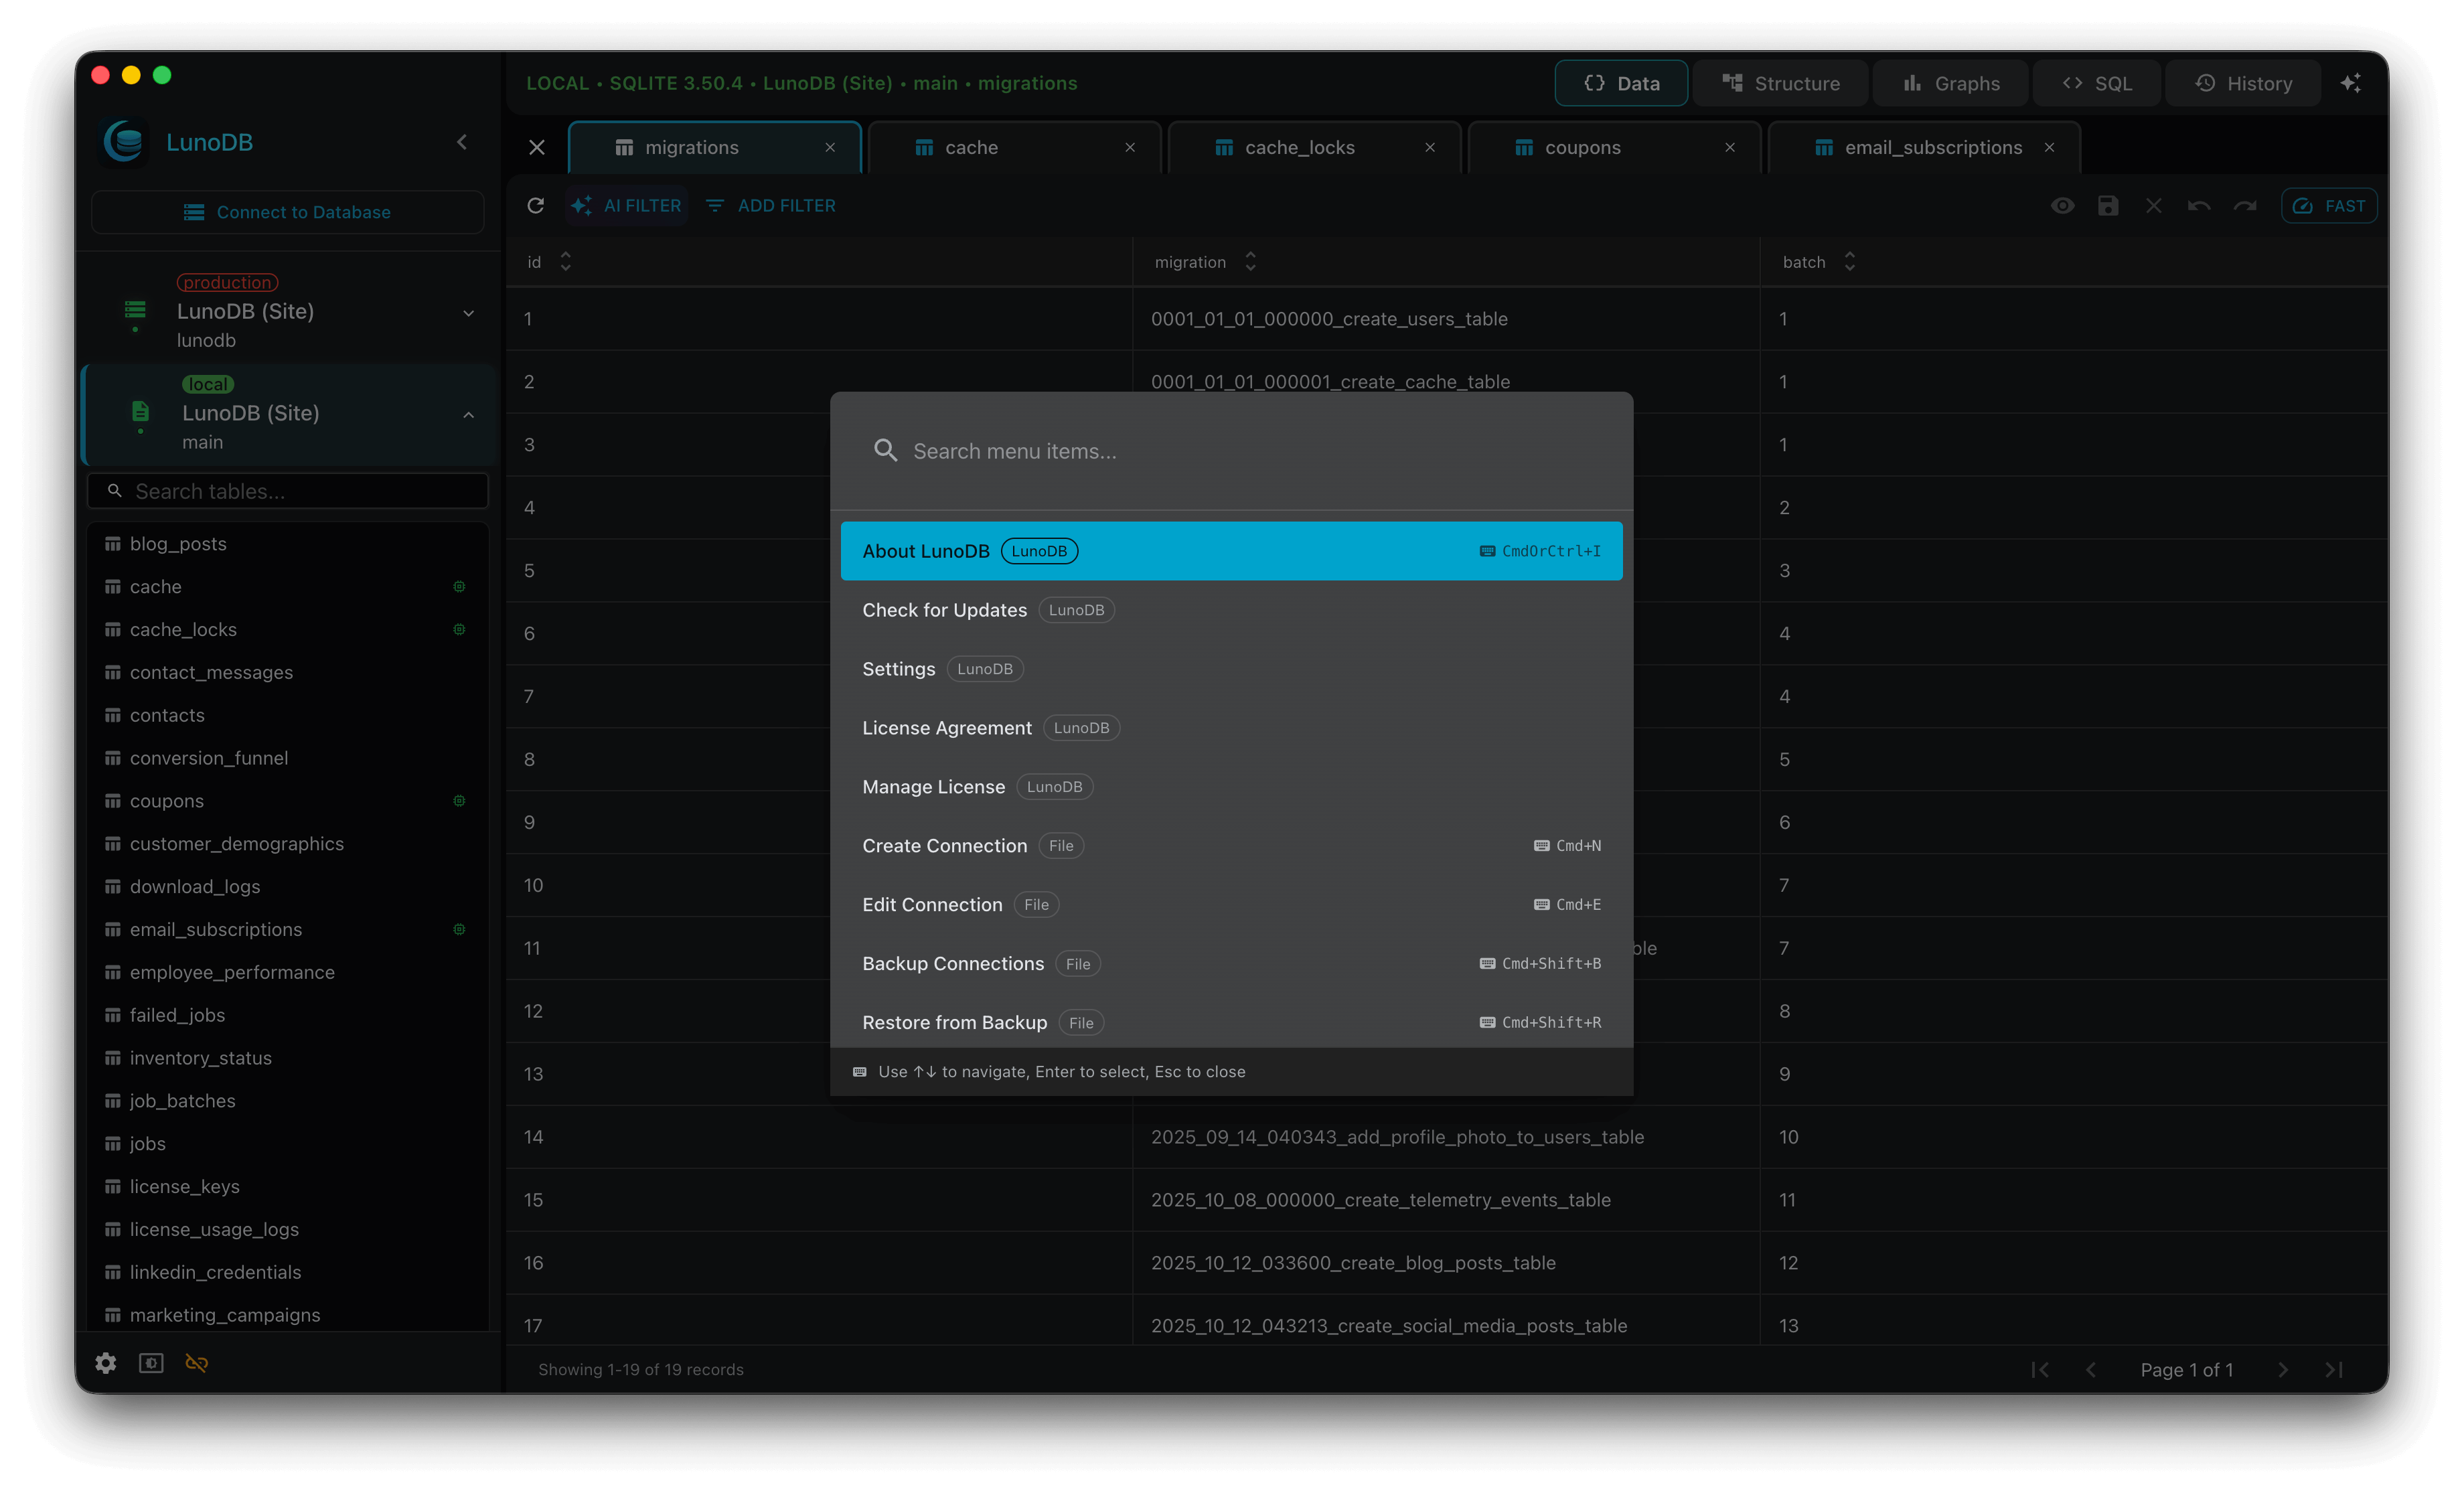Expand the production LunoDB (Site) connection
2464x1493 pixels.
click(468, 312)
